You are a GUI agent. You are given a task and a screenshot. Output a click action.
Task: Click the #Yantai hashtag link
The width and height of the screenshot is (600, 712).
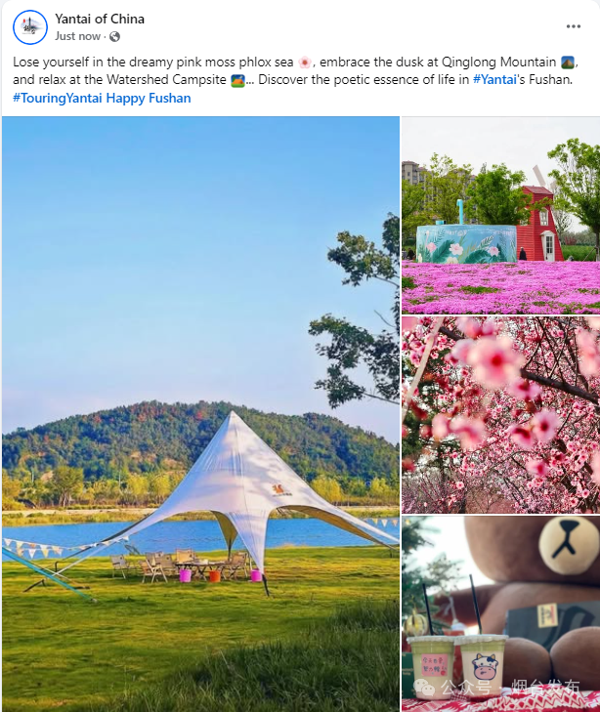494,79
